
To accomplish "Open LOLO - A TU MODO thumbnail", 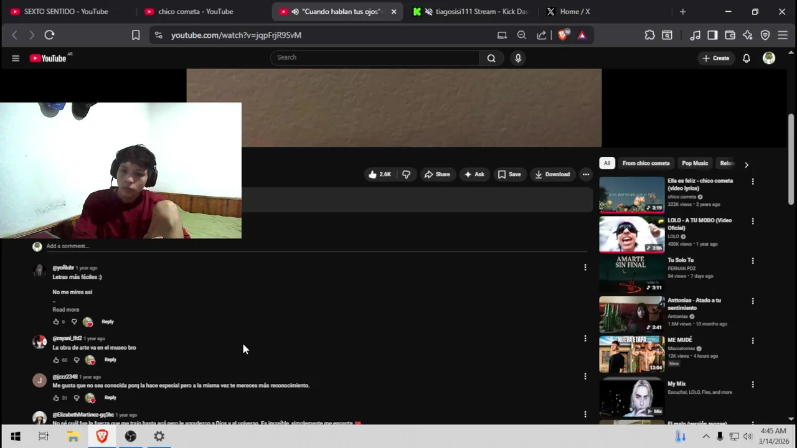I will [x=632, y=235].
